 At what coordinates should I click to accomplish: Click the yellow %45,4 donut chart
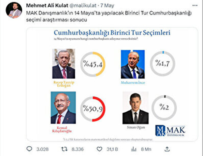click(93, 64)
